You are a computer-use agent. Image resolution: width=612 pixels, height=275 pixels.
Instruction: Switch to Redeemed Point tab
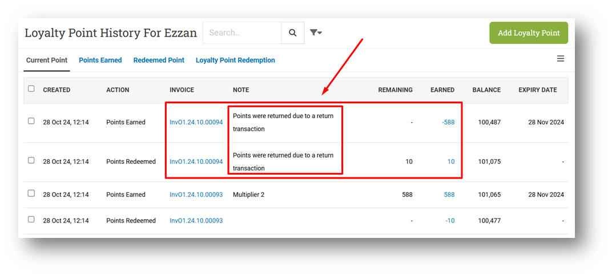(159, 60)
